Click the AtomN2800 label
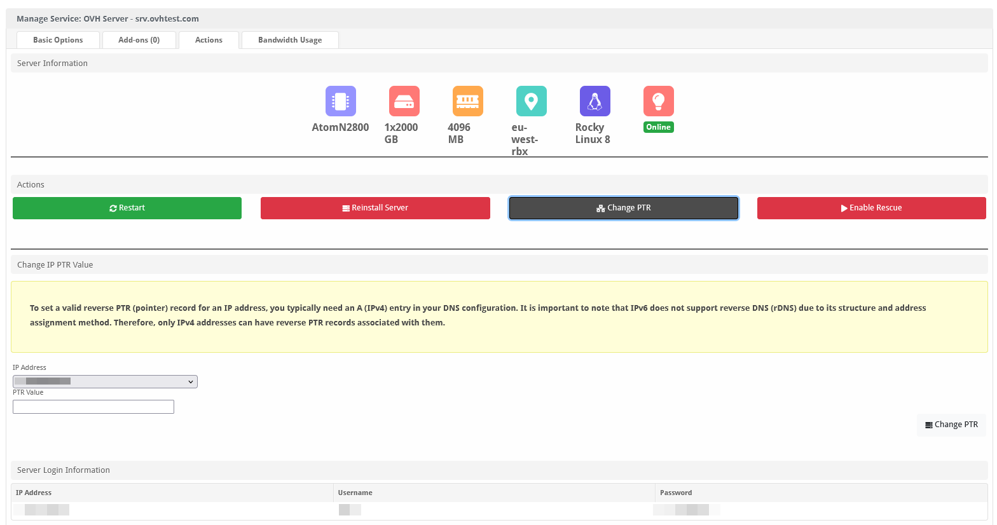The height and width of the screenshot is (525, 997). pos(340,127)
